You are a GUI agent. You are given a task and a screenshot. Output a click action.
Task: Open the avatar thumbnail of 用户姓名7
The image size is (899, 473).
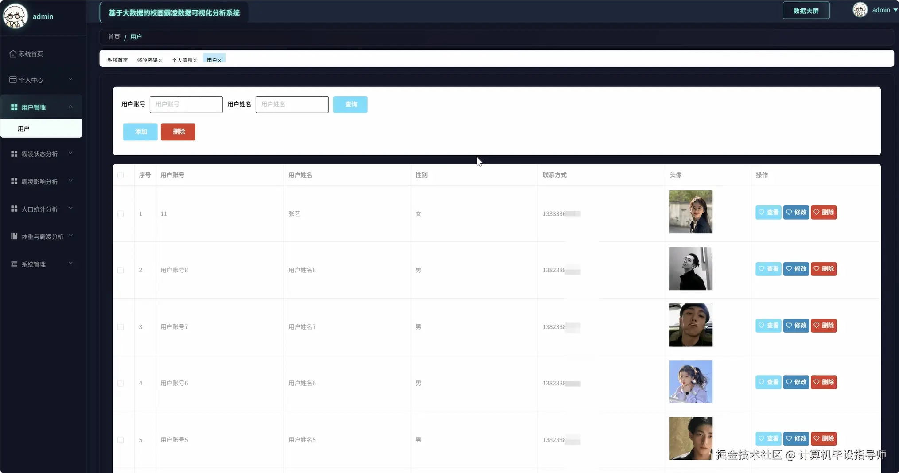[x=691, y=325]
